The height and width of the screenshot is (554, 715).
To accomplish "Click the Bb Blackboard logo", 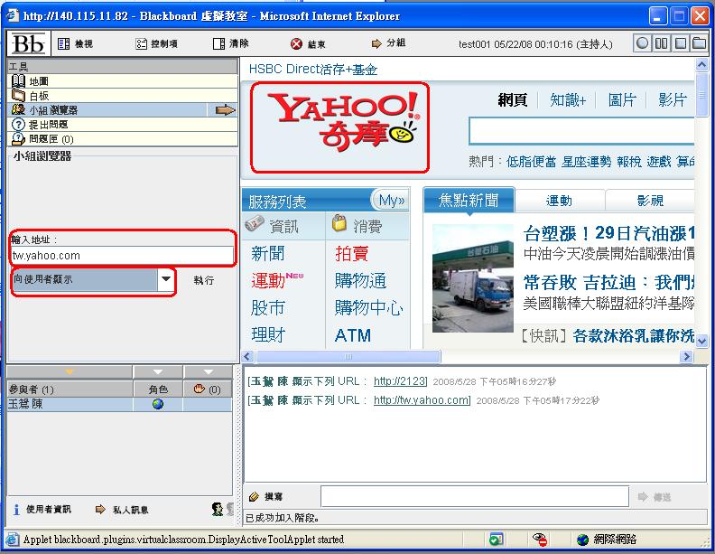I will pos(27,43).
